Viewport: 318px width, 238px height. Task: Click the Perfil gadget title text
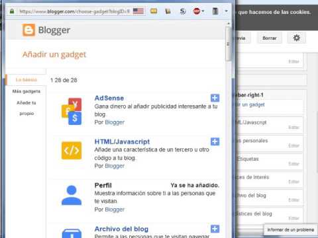tap(103, 185)
